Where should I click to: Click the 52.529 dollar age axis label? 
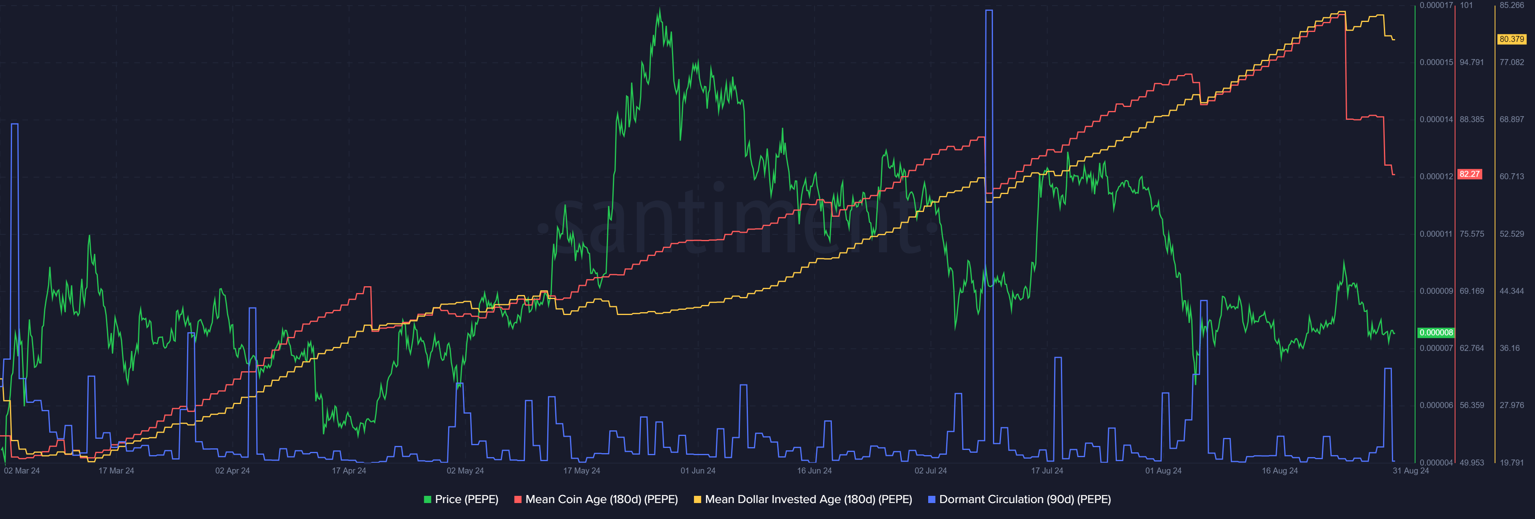[x=1512, y=234]
